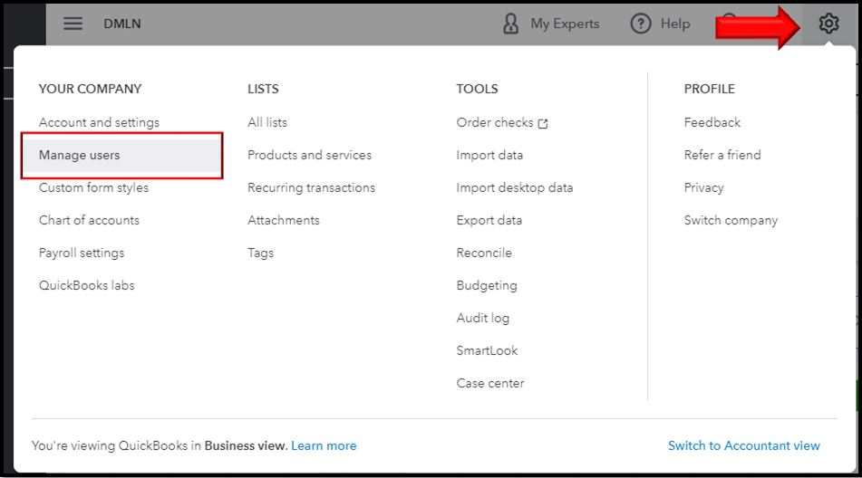
Task: Open Products and services list
Action: pyautogui.click(x=309, y=155)
